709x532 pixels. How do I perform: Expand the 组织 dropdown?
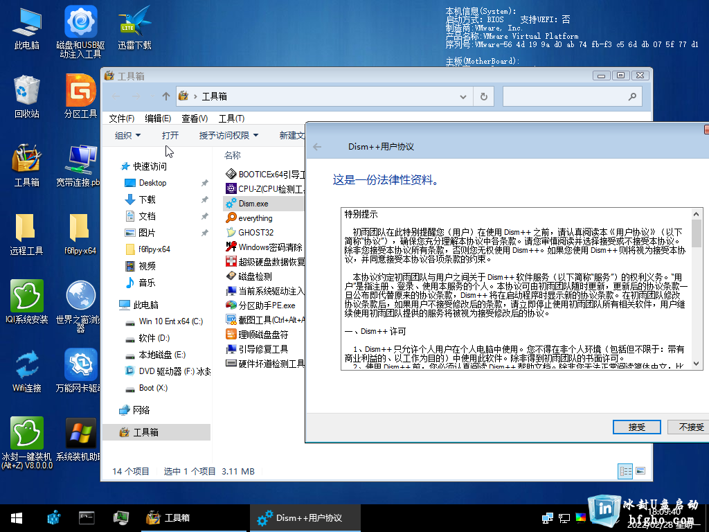[x=127, y=135]
